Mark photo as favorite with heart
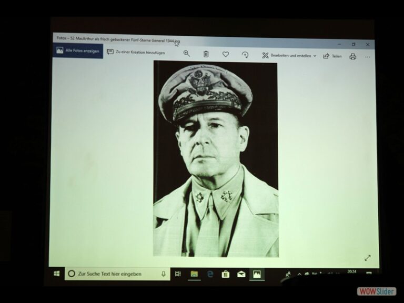404x303 pixels. coord(226,54)
